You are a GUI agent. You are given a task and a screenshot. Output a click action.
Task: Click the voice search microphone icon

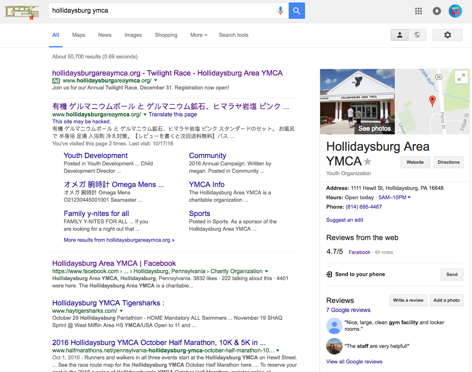tap(280, 11)
